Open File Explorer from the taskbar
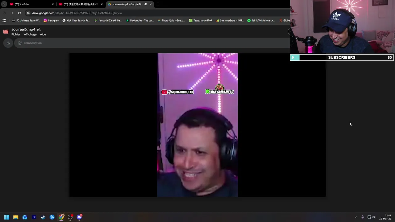 (16, 217)
